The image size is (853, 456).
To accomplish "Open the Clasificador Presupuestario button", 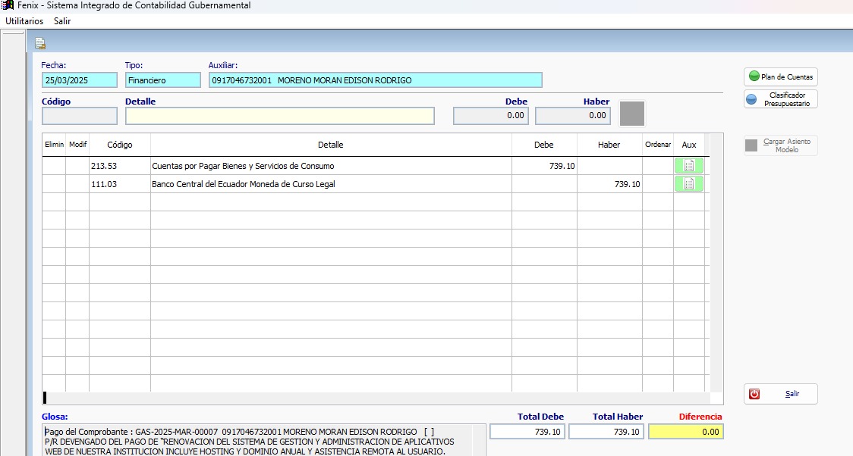I will coord(780,99).
